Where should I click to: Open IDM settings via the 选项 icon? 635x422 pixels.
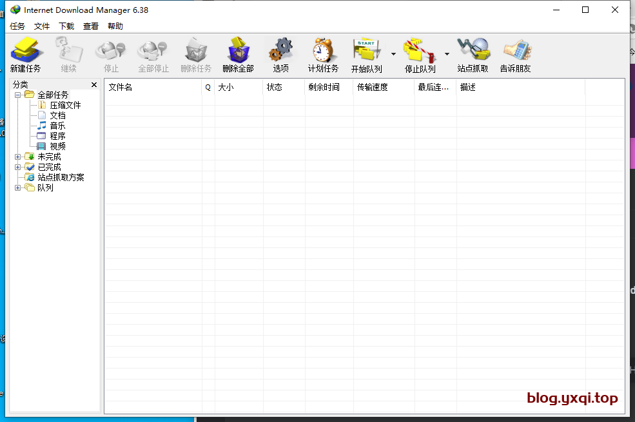(x=281, y=55)
